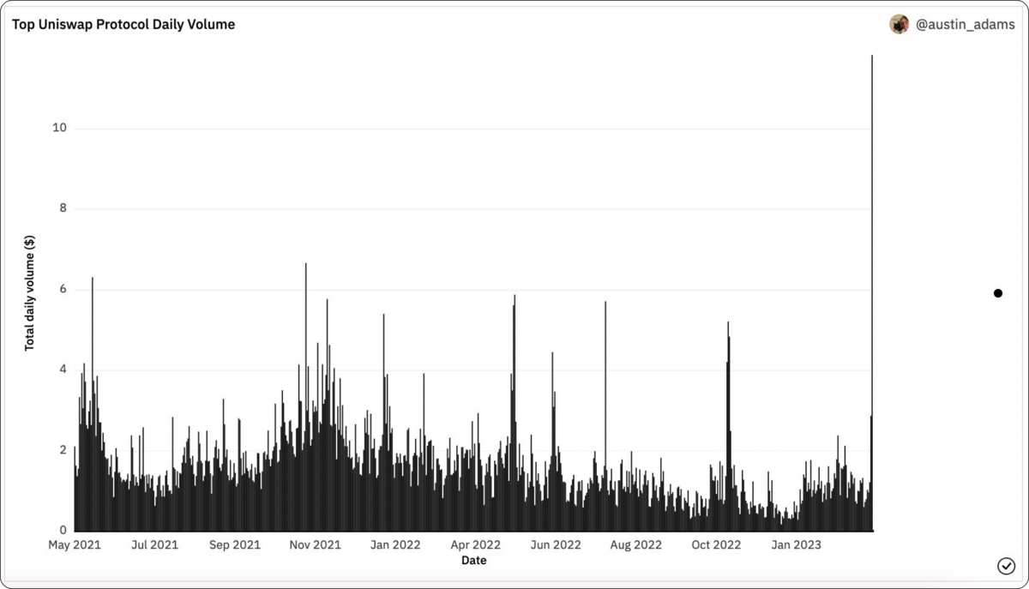This screenshot has height=589, width=1029.
Task: Click the Aug 2022 date label
Action: pyautogui.click(x=635, y=545)
